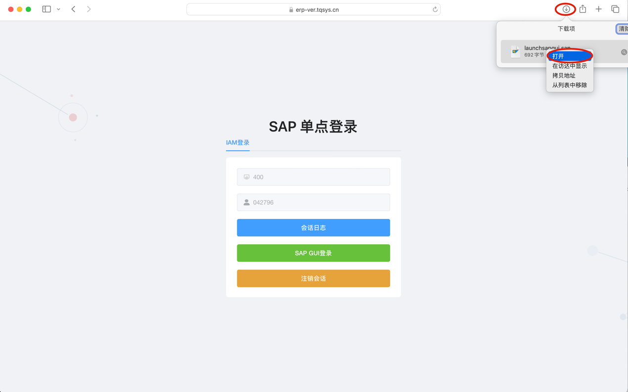Click the 下载项 popover title

pyautogui.click(x=566, y=29)
